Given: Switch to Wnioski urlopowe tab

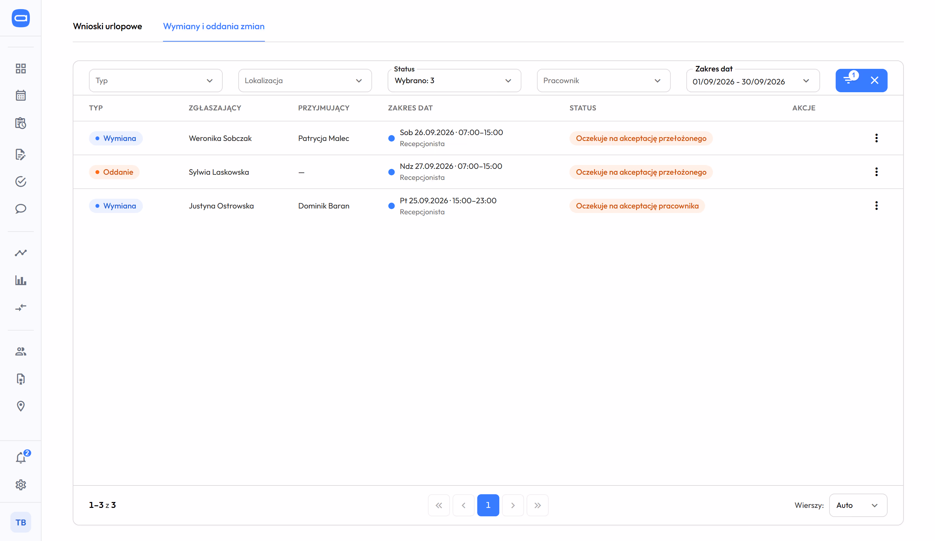Looking at the screenshot, I should pyautogui.click(x=107, y=26).
